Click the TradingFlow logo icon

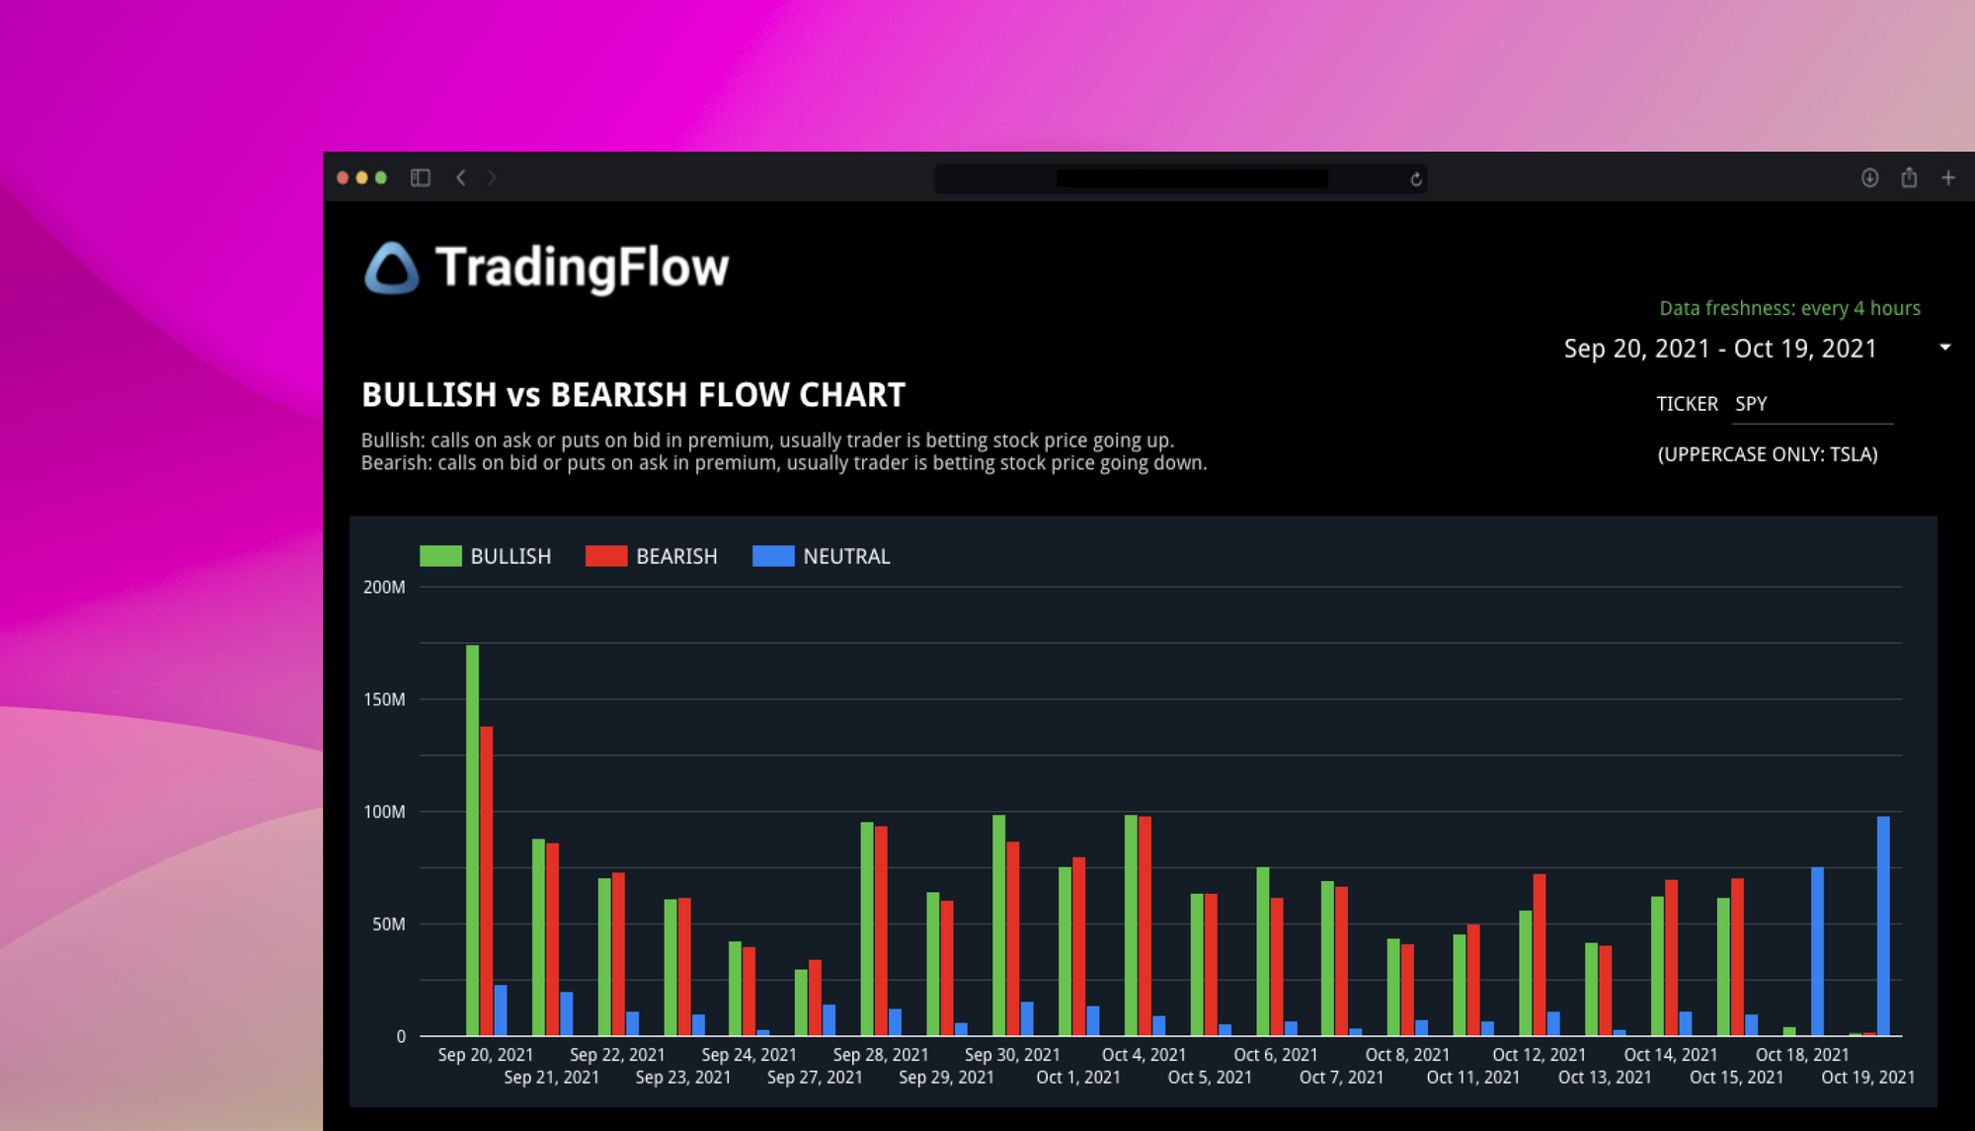click(392, 267)
